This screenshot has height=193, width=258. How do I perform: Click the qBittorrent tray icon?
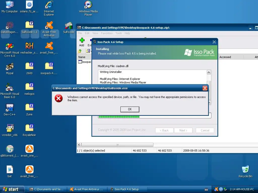click(221, 189)
